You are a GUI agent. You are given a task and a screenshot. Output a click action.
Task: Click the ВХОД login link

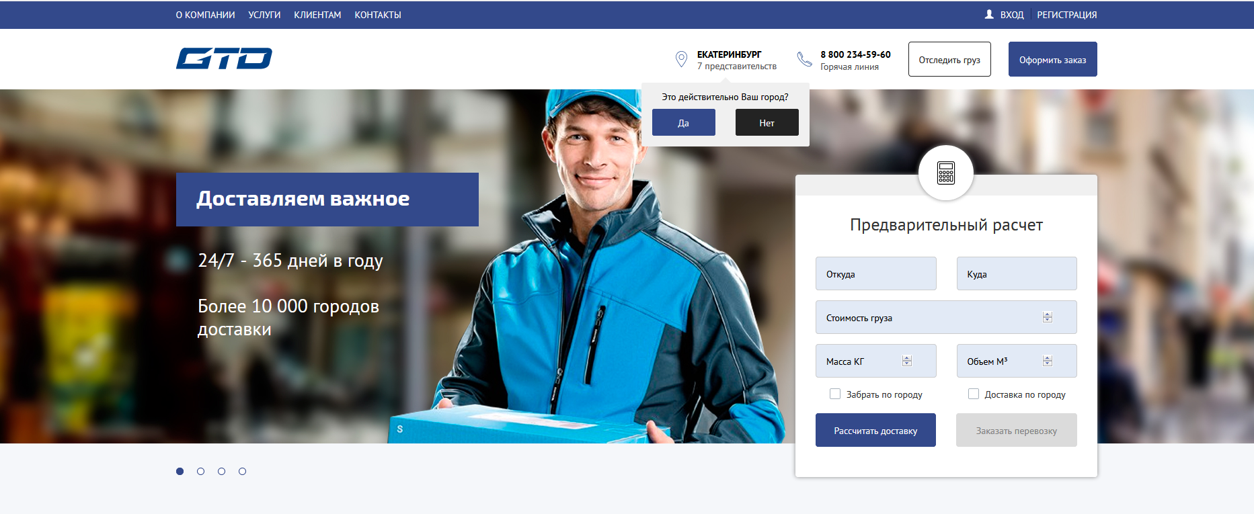click(x=1012, y=15)
